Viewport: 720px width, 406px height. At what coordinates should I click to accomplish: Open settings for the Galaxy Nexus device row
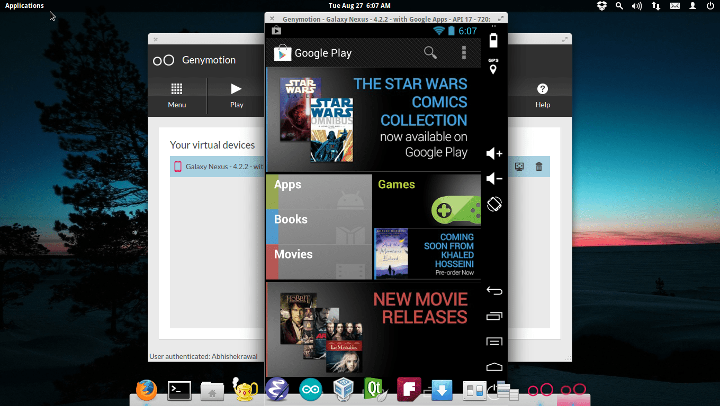click(520, 167)
